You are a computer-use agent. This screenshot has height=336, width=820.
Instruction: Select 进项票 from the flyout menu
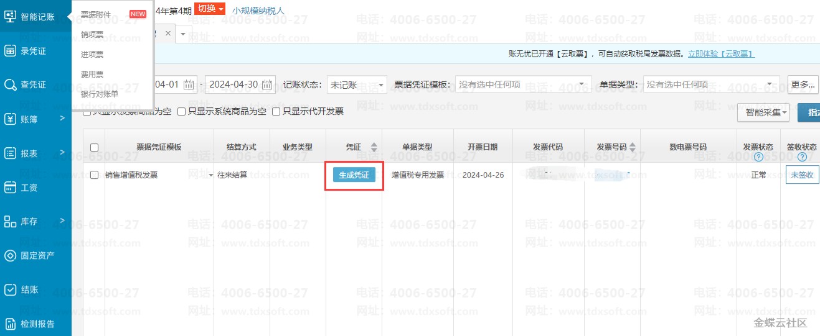tap(92, 55)
